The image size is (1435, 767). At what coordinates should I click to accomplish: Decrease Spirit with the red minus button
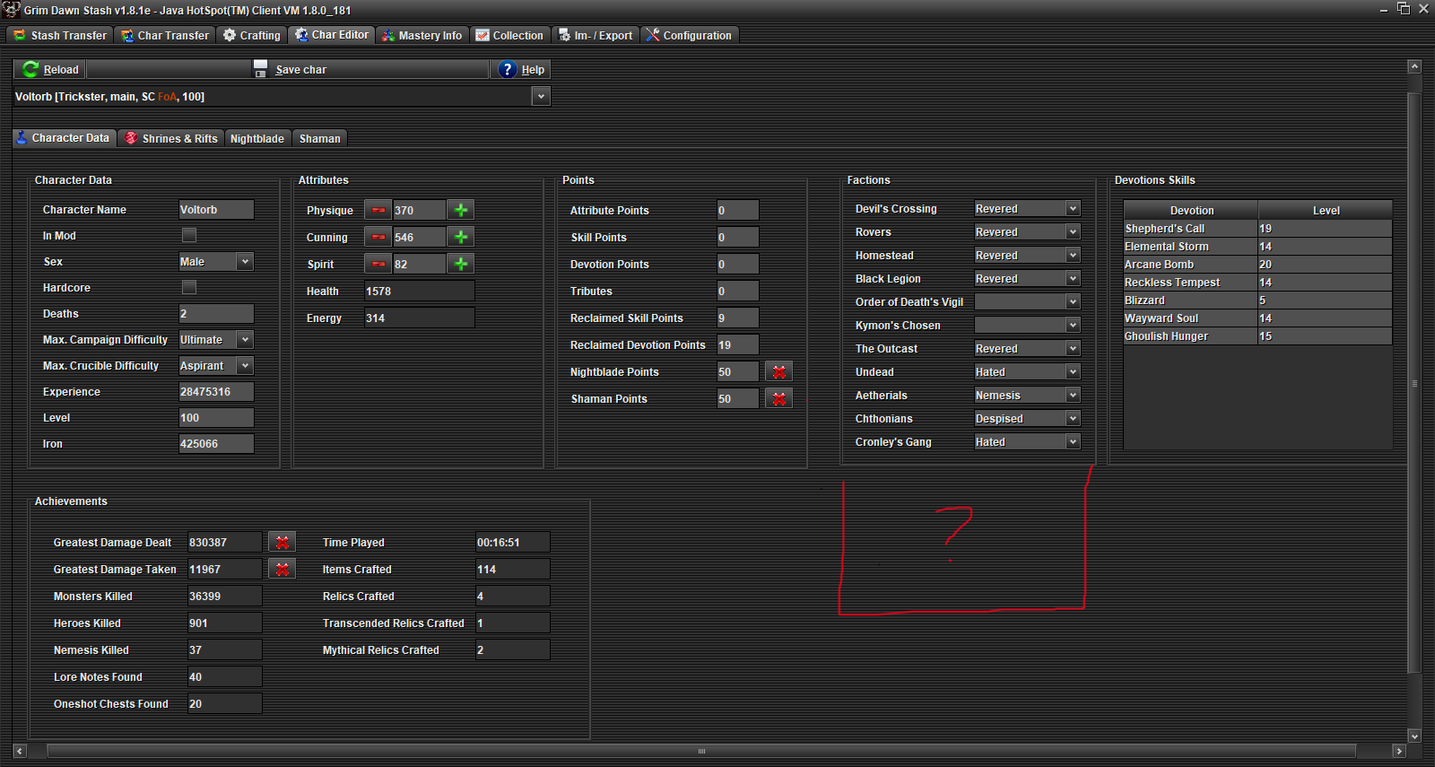point(378,264)
